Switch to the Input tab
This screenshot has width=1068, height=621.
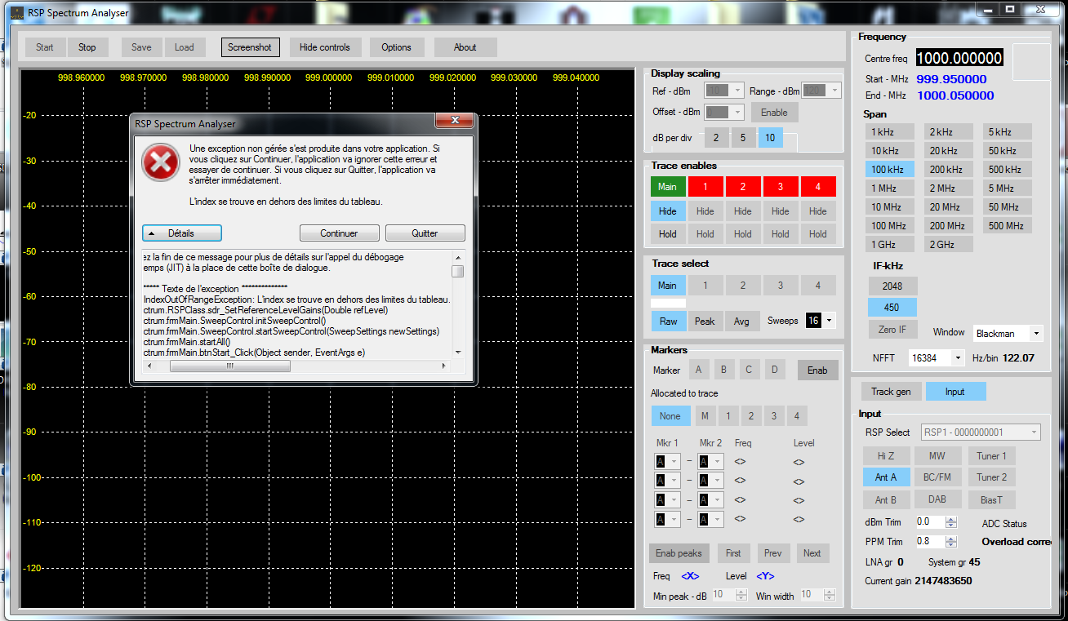(955, 392)
